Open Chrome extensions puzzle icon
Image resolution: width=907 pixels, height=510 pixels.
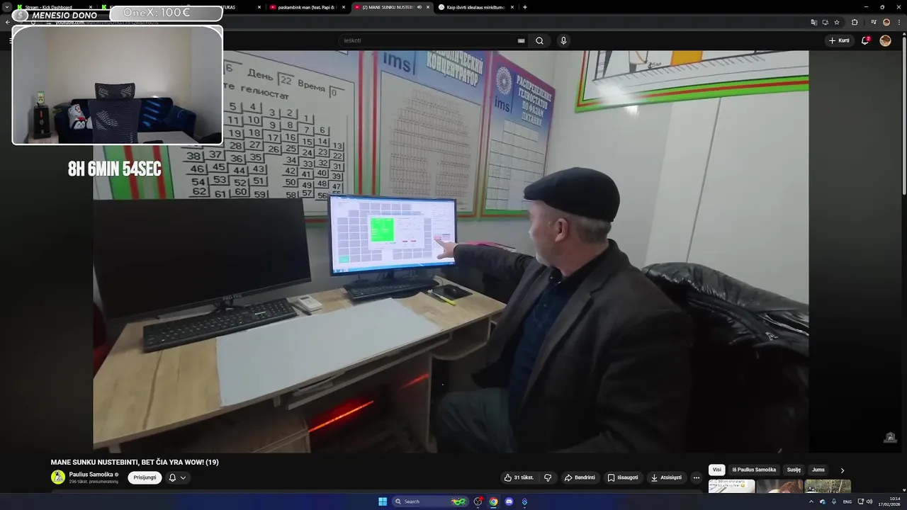coord(854,22)
